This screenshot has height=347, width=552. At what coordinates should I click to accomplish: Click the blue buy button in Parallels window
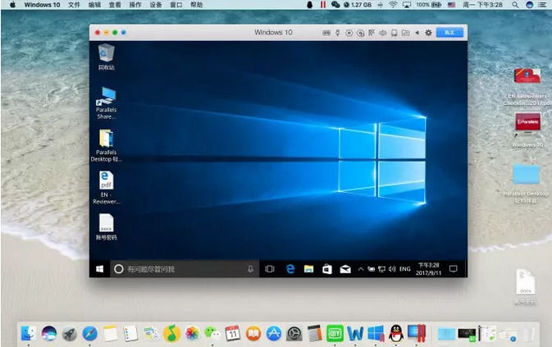pyautogui.click(x=449, y=32)
